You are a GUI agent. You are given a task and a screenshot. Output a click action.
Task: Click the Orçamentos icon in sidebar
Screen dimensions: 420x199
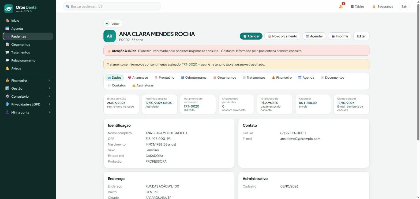[x=7, y=44]
